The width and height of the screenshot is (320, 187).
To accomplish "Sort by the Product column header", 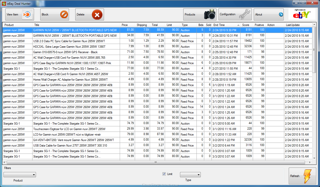I will point(17,25).
